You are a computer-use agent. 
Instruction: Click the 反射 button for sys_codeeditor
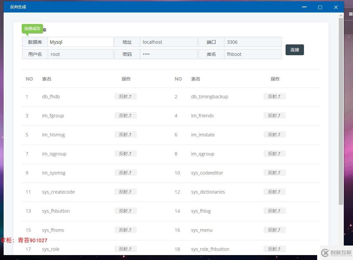point(274,173)
